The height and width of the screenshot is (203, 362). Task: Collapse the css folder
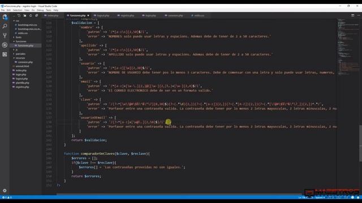pos(18,21)
